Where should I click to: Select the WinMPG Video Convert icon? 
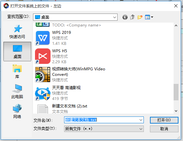(43, 75)
